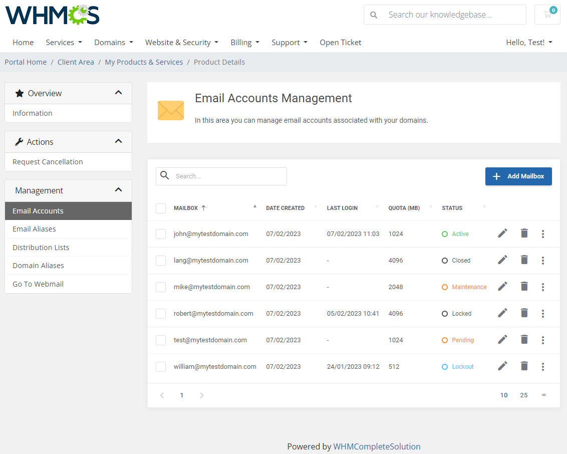Delete the test@mytestdomain.com mailbox via trash icon
Viewport: 567px width, 454px height.
524,340
